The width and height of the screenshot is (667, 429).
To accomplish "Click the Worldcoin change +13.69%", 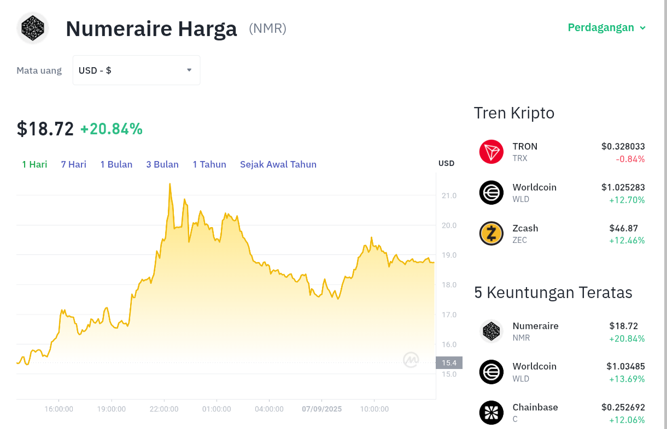I will 627,379.
